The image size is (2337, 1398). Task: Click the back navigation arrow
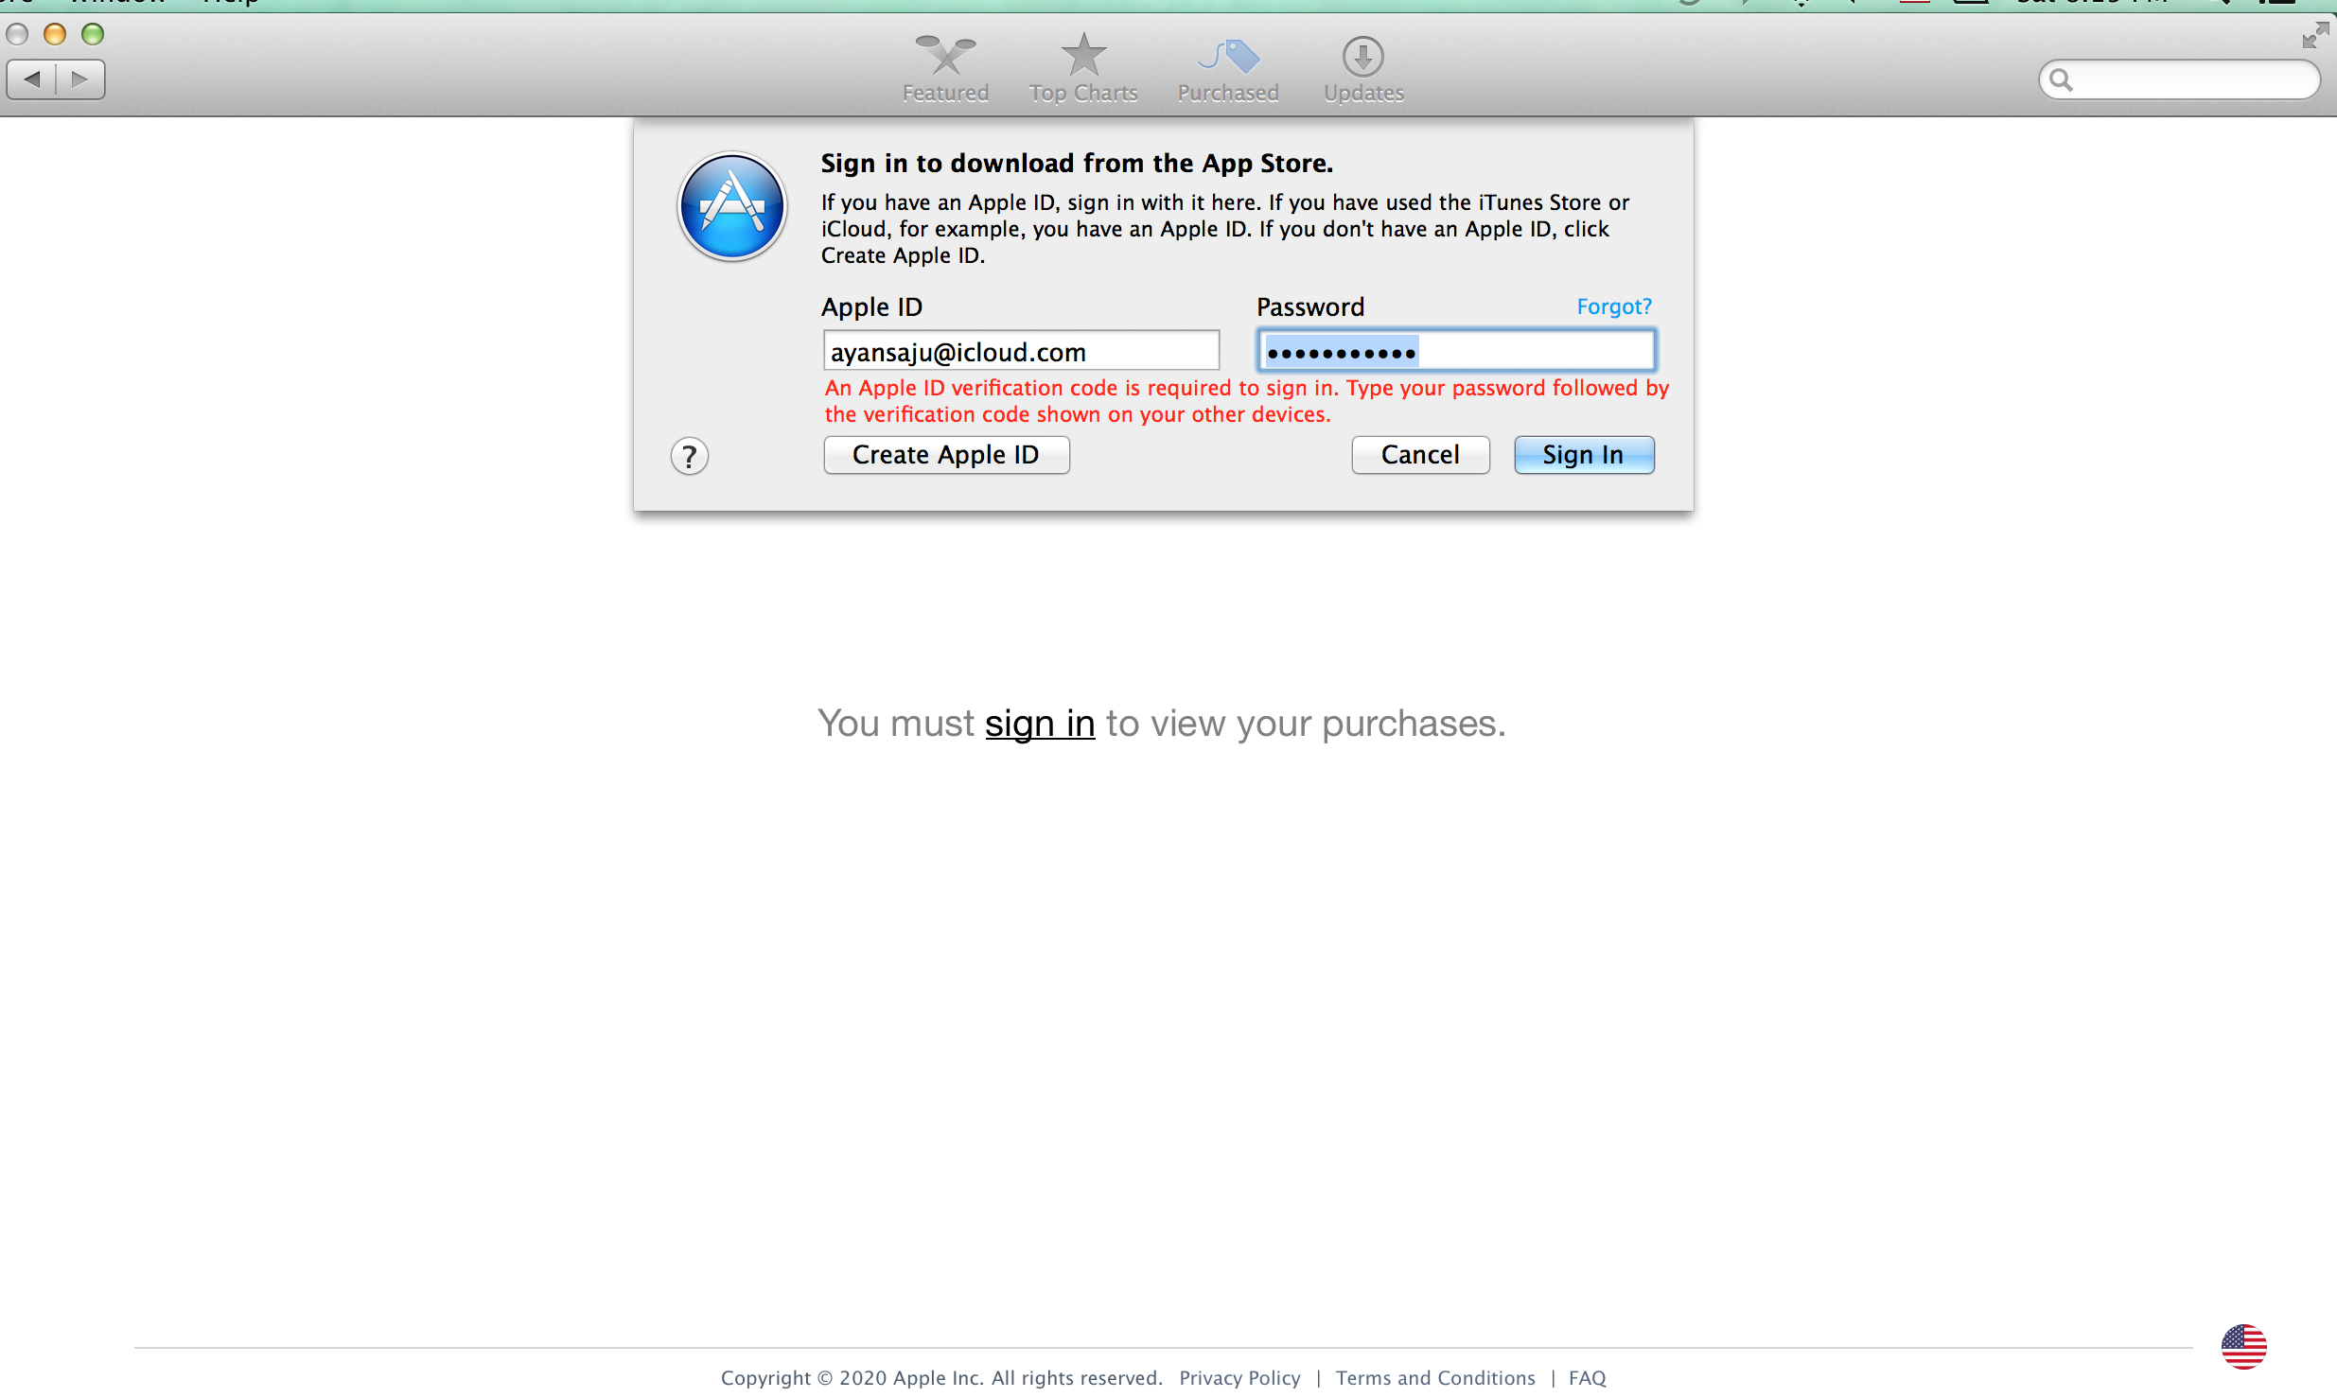point(32,79)
